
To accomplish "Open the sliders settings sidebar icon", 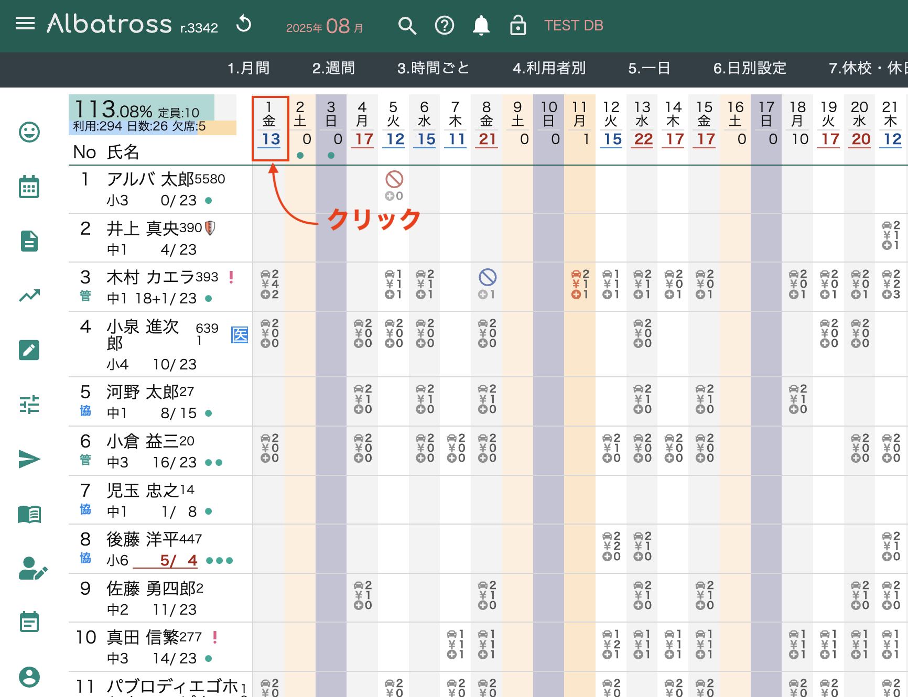I will pyautogui.click(x=29, y=405).
